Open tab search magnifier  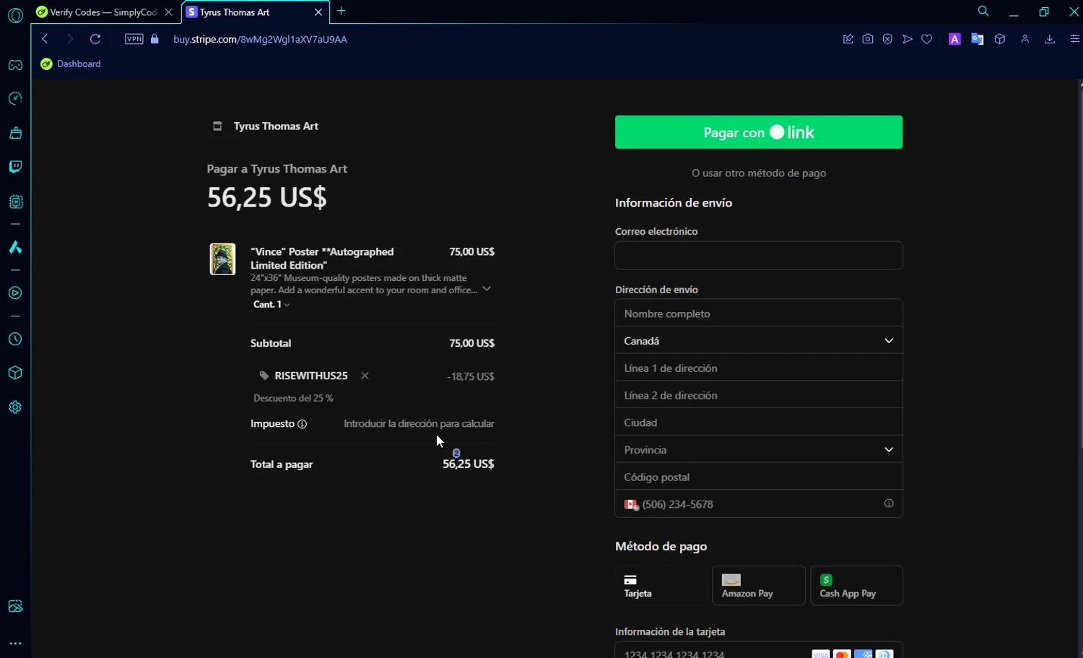(x=983, y=12)
